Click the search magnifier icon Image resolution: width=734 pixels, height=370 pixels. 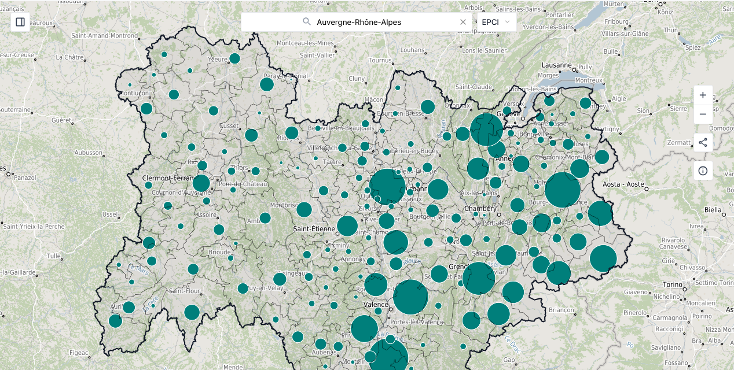[307, 22]
